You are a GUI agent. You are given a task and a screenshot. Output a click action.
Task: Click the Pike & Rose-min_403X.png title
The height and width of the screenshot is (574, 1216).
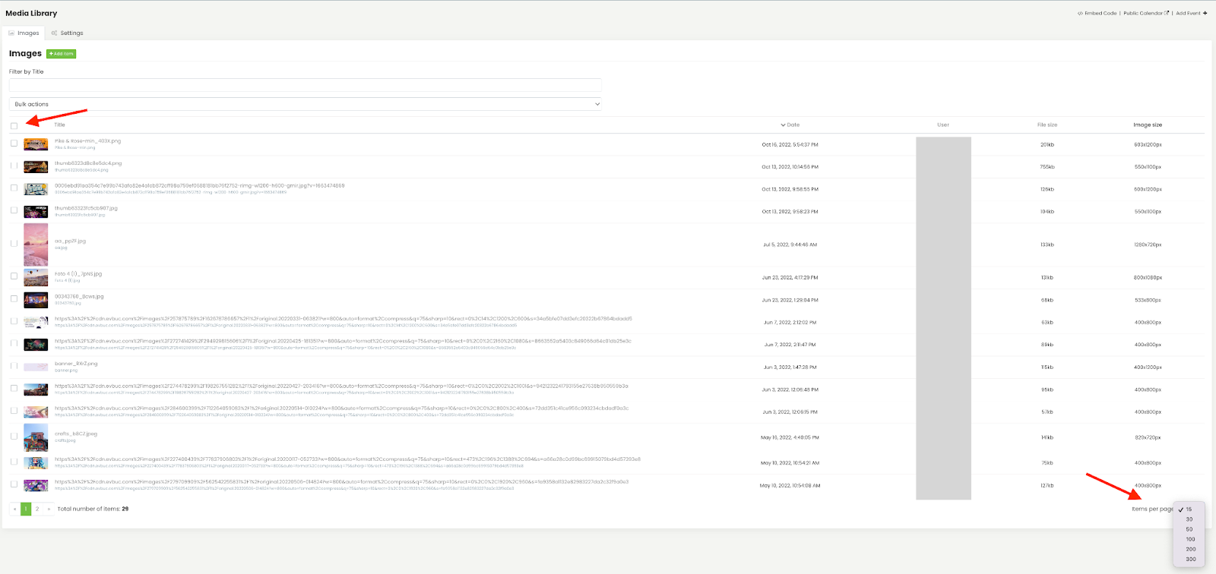pyautogui.click(x=87, y=141)
